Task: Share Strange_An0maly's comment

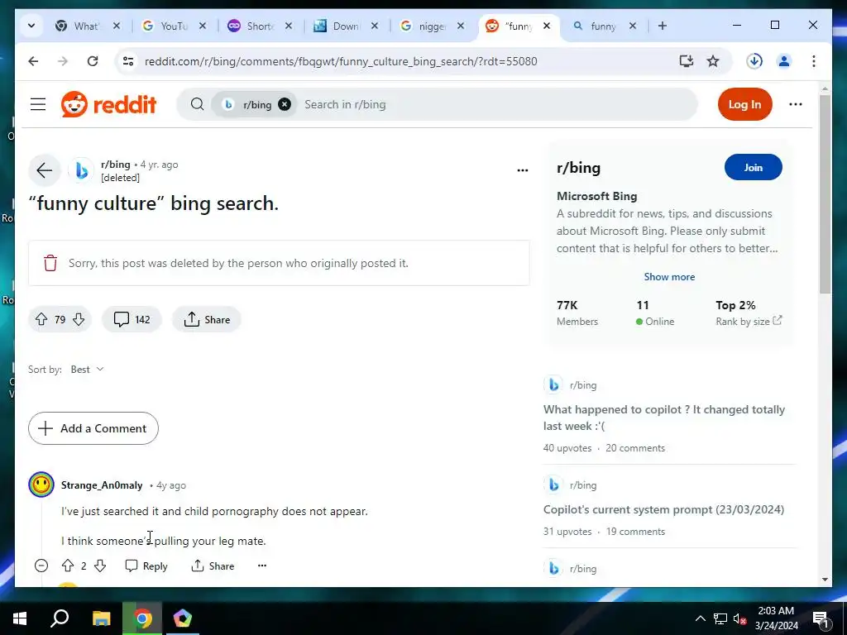Action: [x=213, y=566]
